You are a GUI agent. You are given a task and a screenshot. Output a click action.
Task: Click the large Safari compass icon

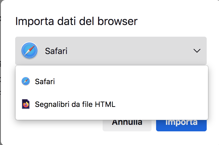(29, 51)
